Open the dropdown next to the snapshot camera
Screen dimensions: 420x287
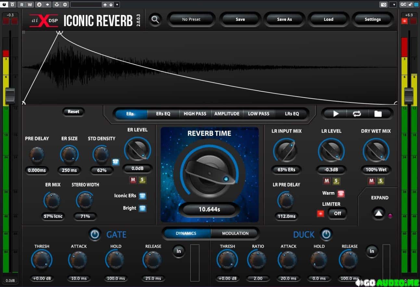point(393,5)
